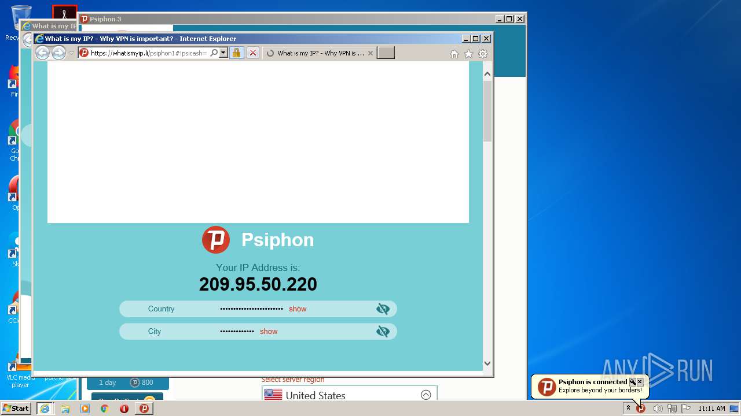Open the Start menu
The width and height of the screenshot is (741, 416).
(16, 408)
